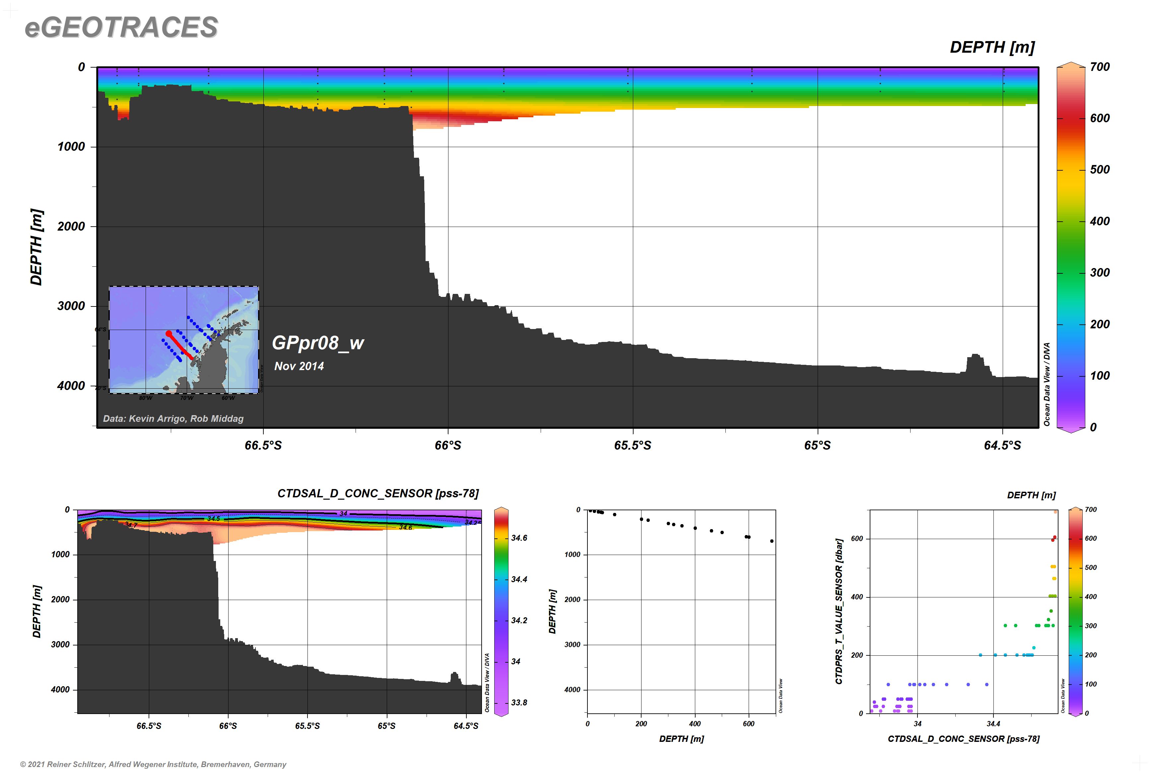
Task: Click the Nov 2014 date text
Action: pos(299,366)
